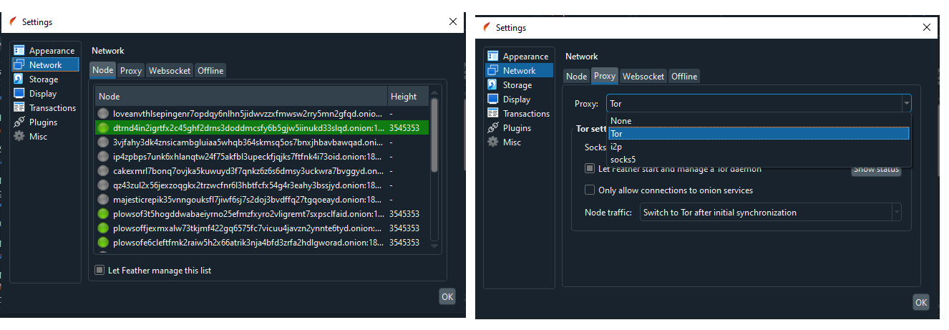This screenshot has width=949, height=330.
Task: Choose None from the Proxy dropdown list
Action: click(759, 121)
